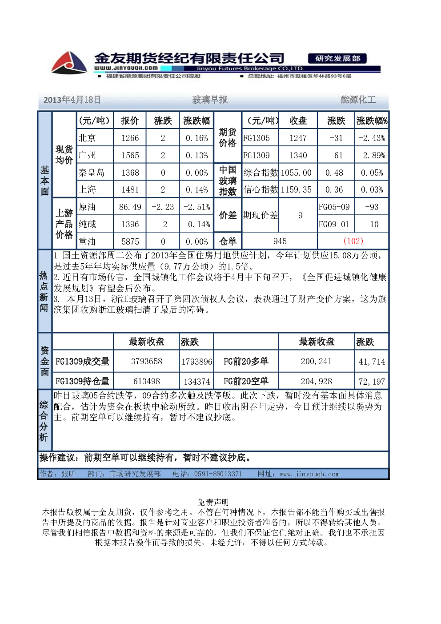
Task: Click the 中国玻璃指数 header cell
Action: [x=228, y=181]
